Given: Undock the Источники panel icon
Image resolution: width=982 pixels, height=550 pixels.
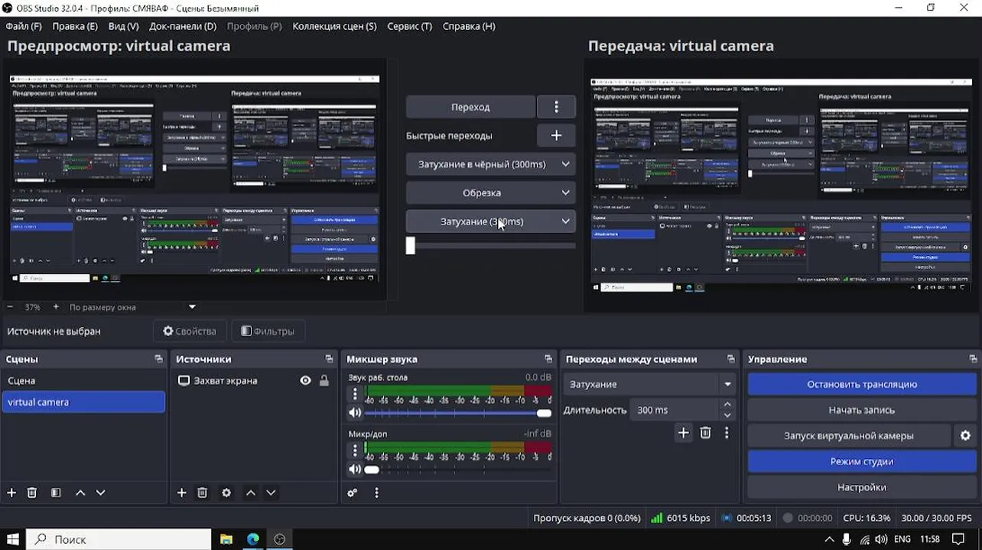Looking at the screenshot, I should point(329,359).
